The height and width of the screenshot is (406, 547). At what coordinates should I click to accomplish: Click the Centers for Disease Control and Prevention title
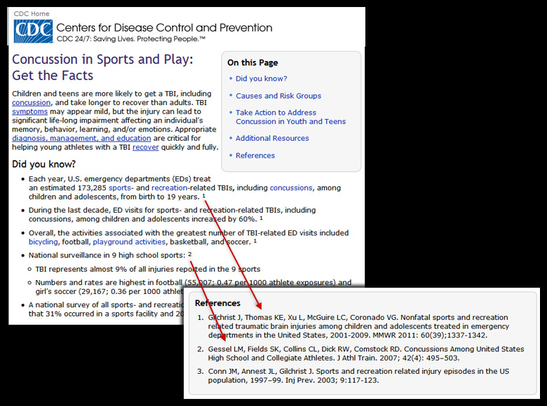[x=164, y=28]
